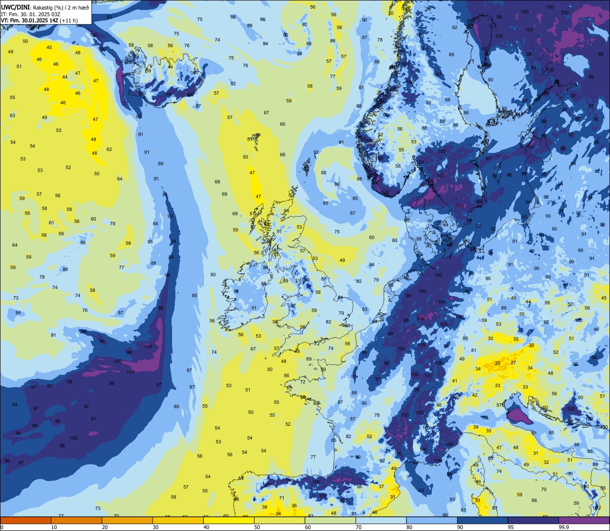610x531 pixels.
Task: Click the "42" humidity value on the map
Action: pos(475,395)
